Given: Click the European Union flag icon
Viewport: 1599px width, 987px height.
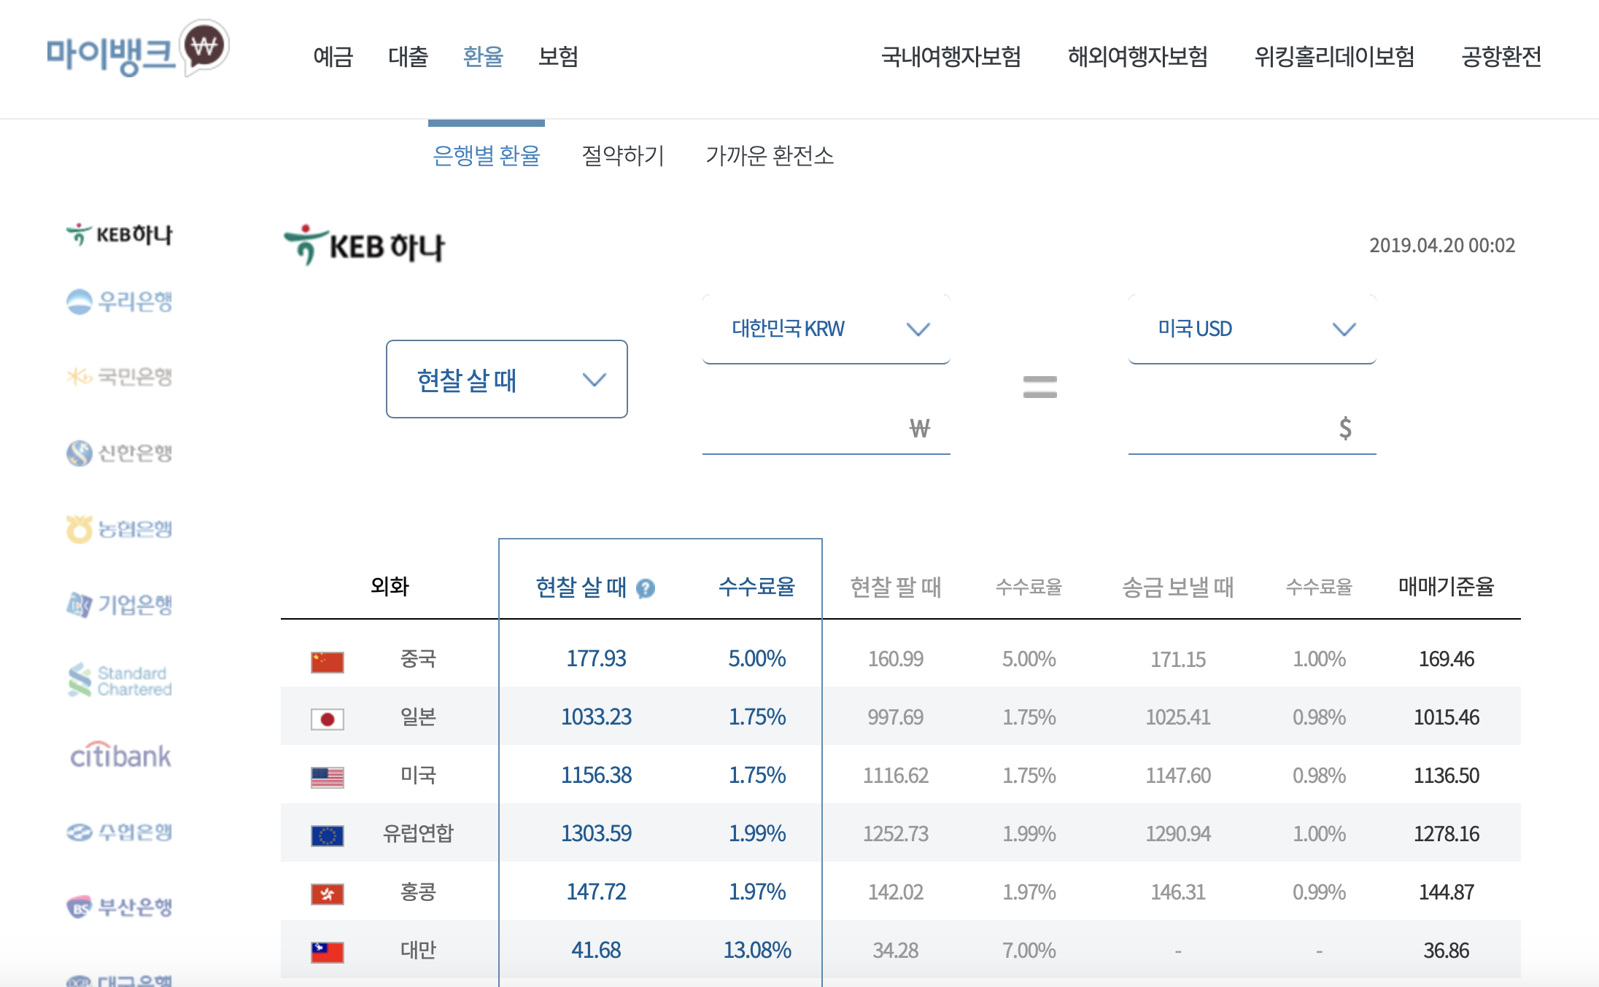Looking at the screenshot, I should coord(327,835).
